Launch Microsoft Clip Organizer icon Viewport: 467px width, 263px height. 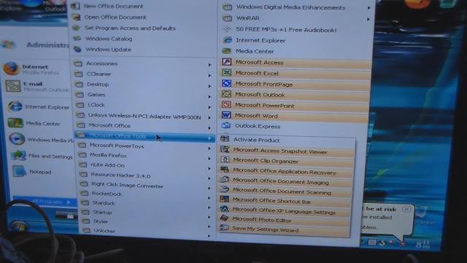point(225,160)
